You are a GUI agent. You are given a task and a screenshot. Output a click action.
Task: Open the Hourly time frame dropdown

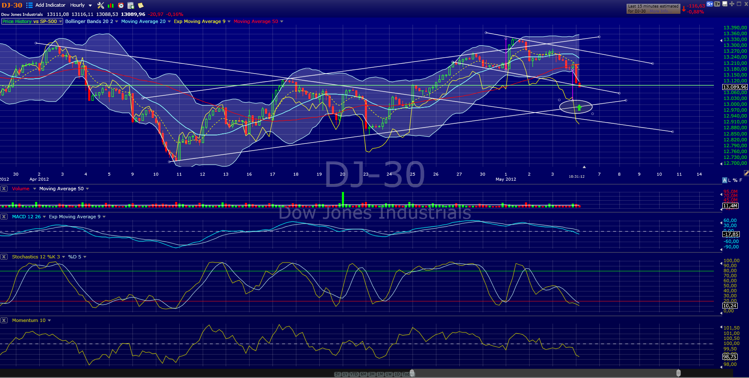click(x=81, y=5)
